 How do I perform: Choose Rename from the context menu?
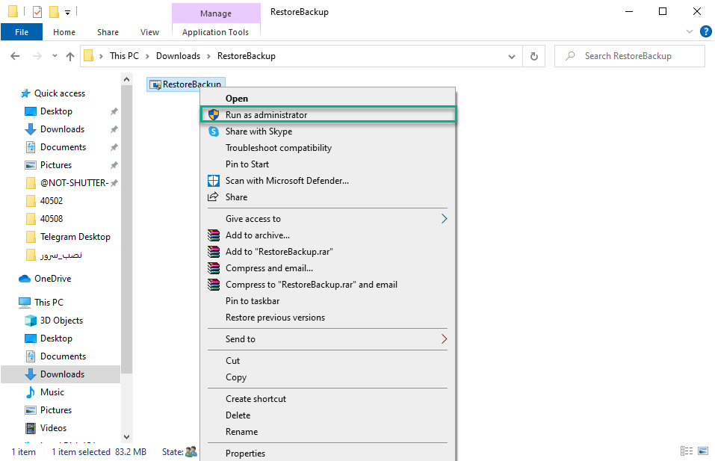point(328,432)
